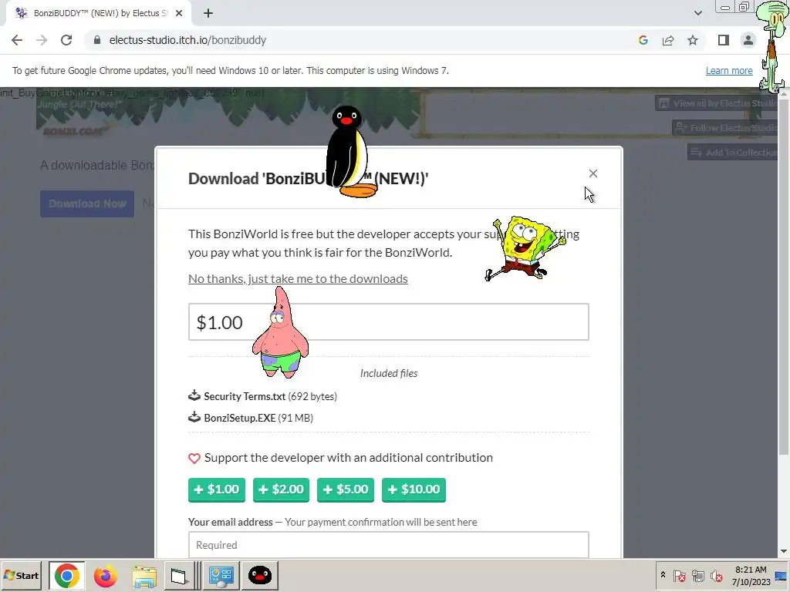Click the Security Terms.txt file name
The image size is (790, 592).
(x=245, y=396)
